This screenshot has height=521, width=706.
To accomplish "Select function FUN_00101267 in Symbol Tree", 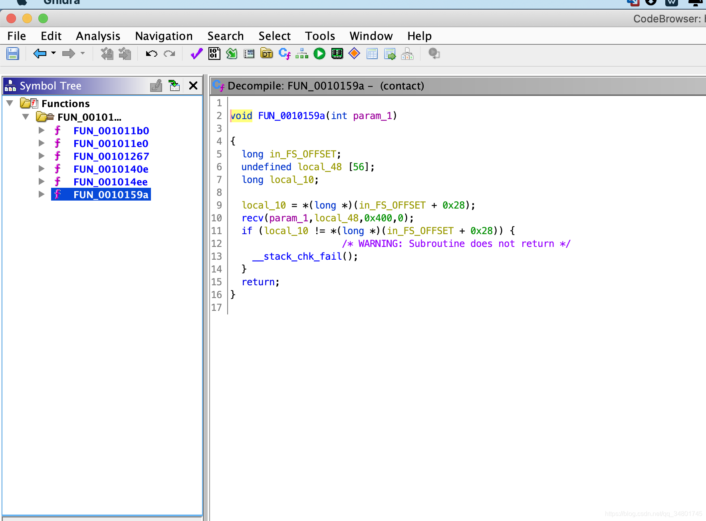I will tap(111, 156).
